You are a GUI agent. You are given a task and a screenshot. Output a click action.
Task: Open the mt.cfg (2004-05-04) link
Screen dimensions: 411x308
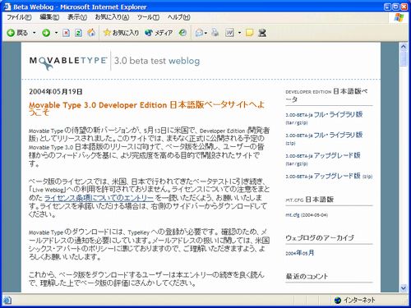pos(307,215)
